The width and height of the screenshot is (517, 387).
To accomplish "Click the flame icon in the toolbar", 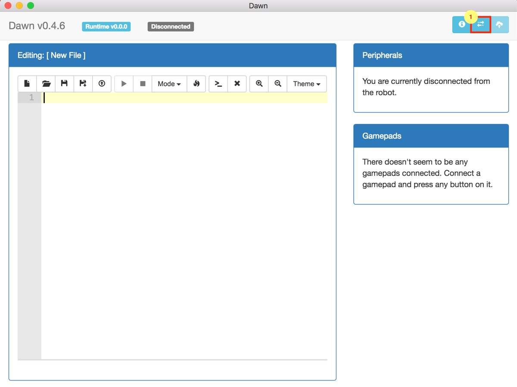I will tap(196, 83).
